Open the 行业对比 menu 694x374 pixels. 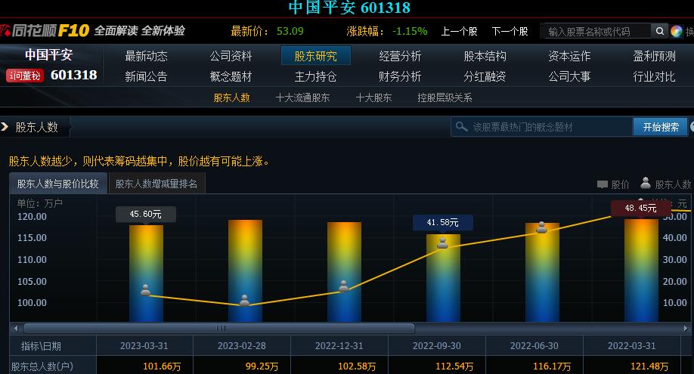(654, 76)
